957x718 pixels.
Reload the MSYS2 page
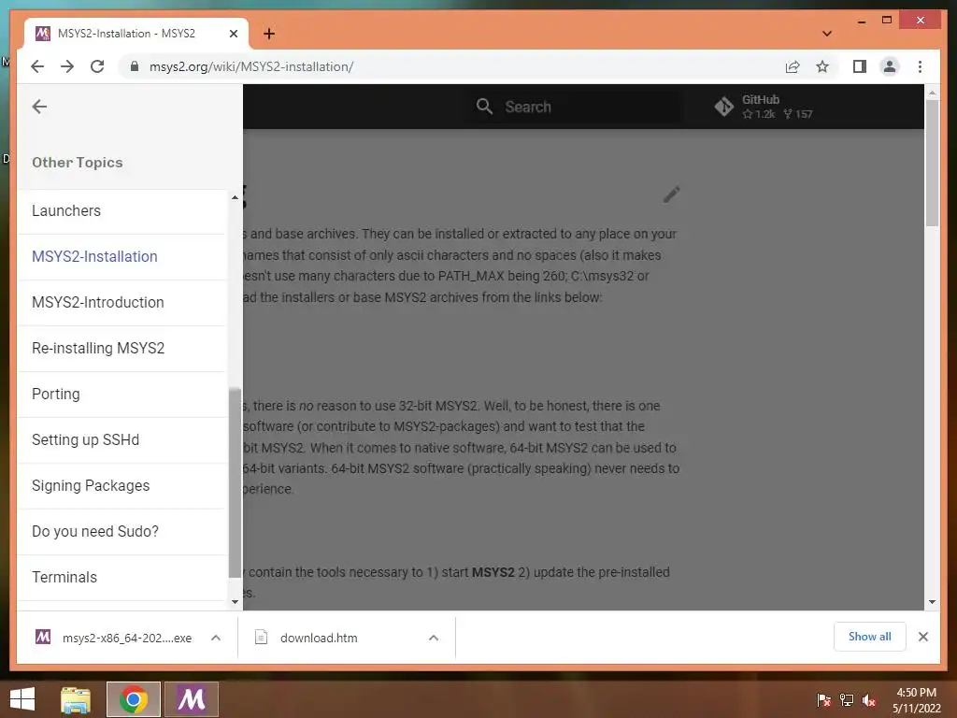97,66
